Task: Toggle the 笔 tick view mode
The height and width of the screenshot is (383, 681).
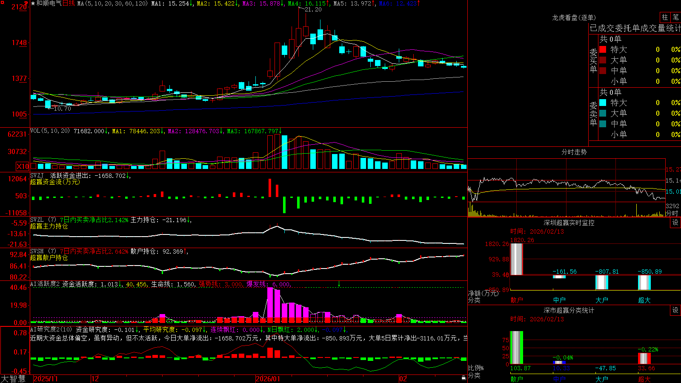Action: click(675, 17)
